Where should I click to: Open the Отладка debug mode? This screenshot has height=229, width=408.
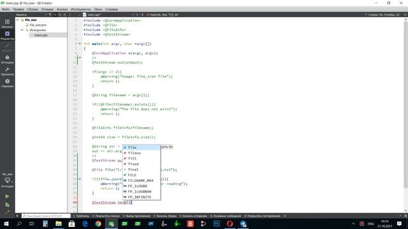7,59
